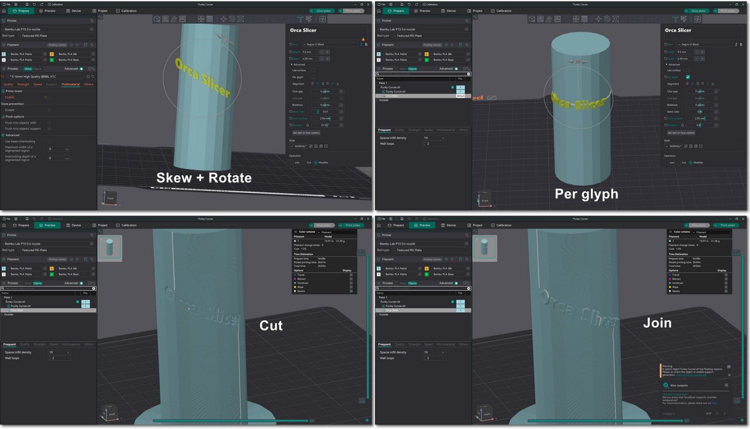Click the Add plate icon
Image resolution: width=750 pixels, height=429 pixels.
point(165,19)
